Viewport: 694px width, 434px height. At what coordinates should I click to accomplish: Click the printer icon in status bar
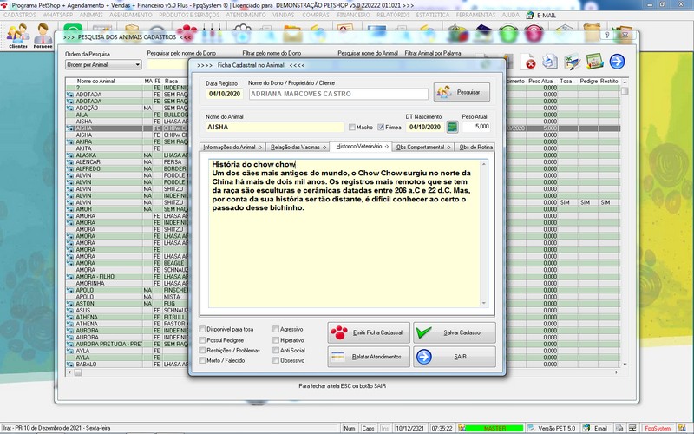tap(619, 428)
